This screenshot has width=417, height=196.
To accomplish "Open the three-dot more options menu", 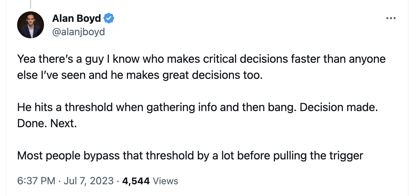I will (391, 18).
